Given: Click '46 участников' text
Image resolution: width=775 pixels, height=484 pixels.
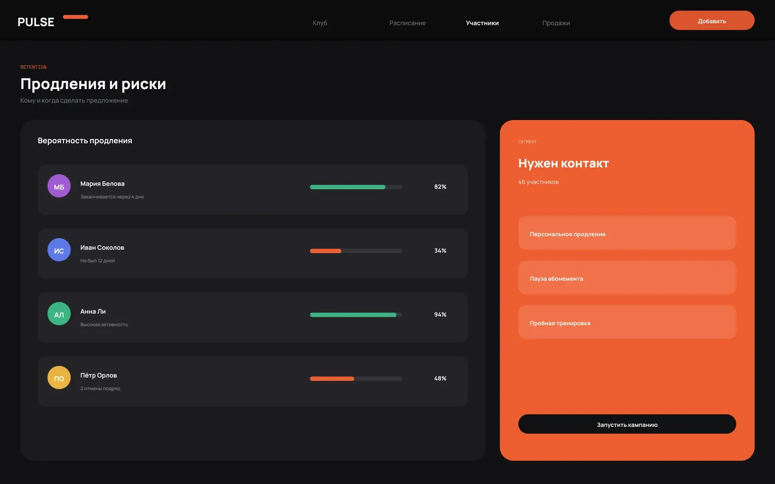Looking at the screenshot, I should (538, 182).
